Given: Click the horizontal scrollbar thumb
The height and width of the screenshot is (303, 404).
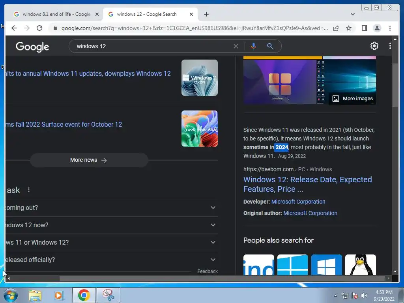Looking at the screenshot, I should tap(222, 278).
